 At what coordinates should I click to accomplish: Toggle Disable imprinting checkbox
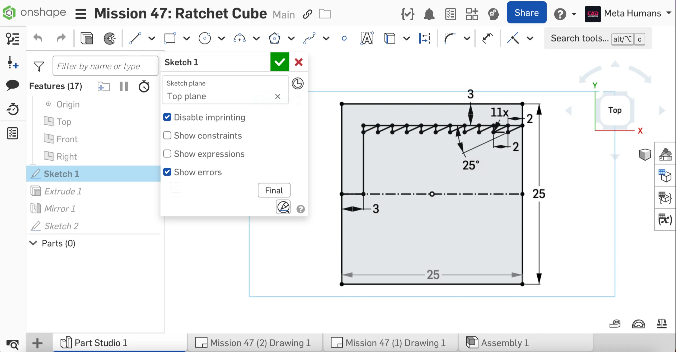(167, 117)
